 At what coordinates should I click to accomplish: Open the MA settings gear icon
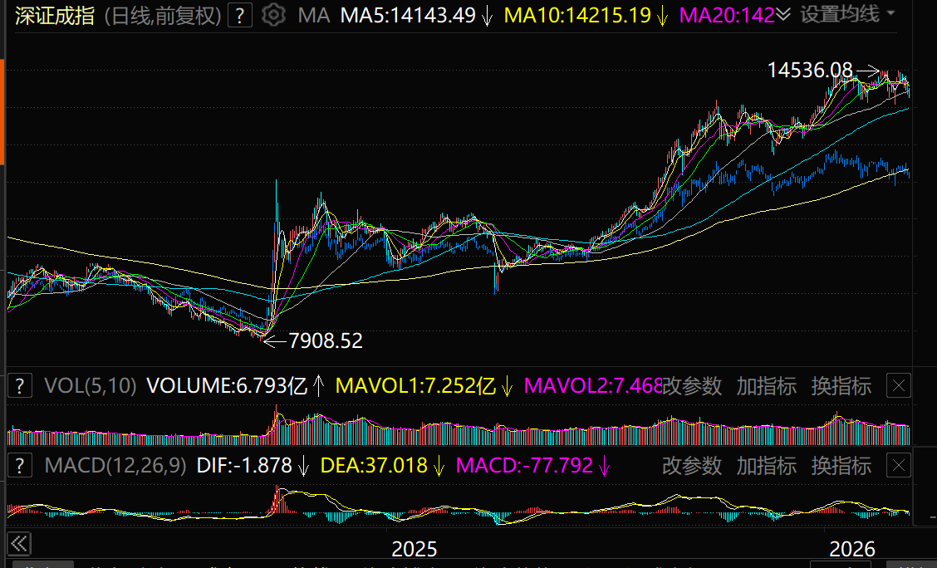point(272,14)
